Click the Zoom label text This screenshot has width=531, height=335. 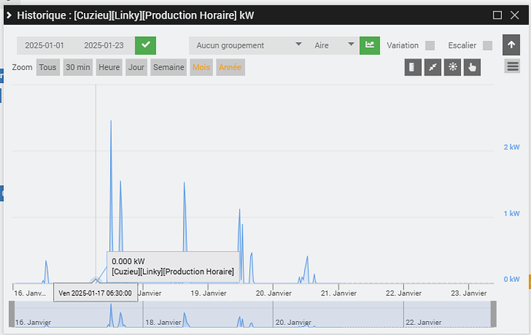[22, 67]
